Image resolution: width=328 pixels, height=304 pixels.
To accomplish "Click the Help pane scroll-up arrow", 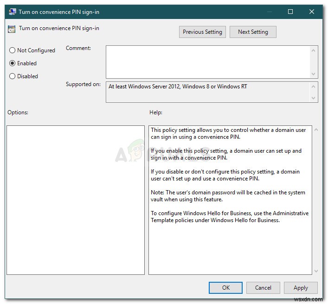I will point(316,130).
